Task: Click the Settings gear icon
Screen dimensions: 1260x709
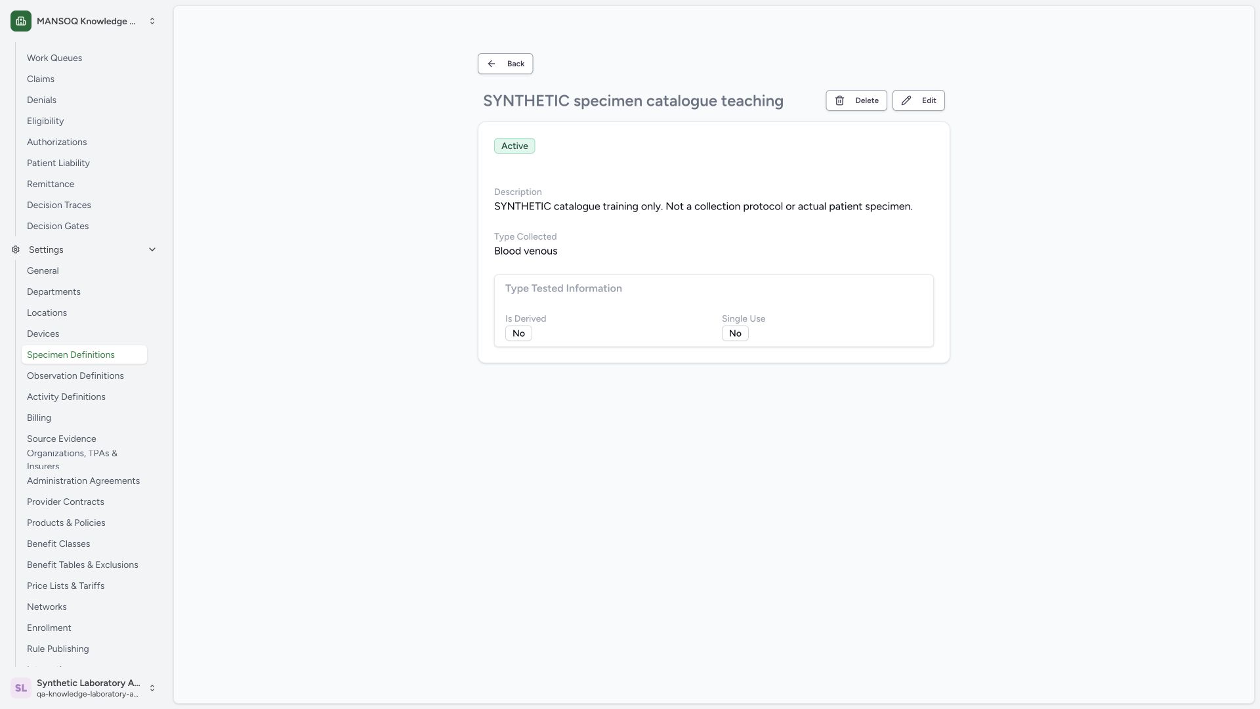Action: click(x=16, y=249)
